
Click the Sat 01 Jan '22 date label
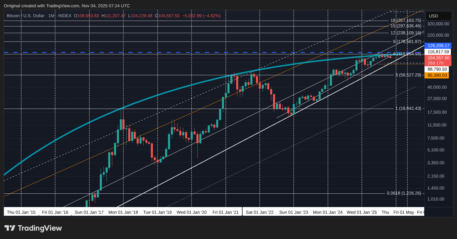click(x=260, y=212)
